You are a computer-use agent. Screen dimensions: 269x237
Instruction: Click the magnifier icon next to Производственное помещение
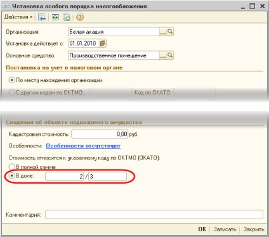[170, 55]
